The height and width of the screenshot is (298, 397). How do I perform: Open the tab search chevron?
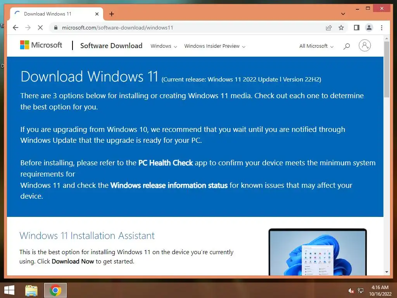(343, 14)
